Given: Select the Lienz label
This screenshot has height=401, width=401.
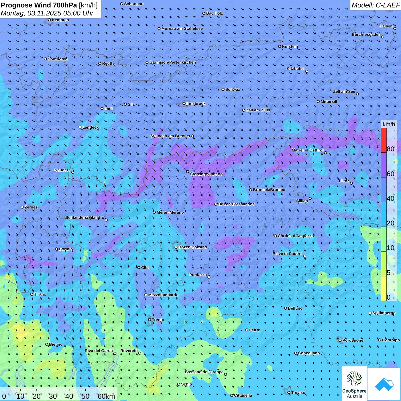Looking at the screenshot, I should pos(344,181).
